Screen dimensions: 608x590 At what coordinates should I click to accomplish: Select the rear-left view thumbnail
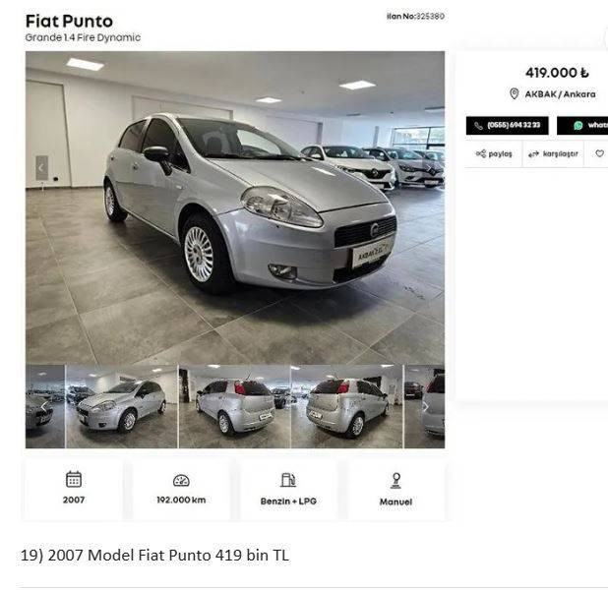click(234, 406)
